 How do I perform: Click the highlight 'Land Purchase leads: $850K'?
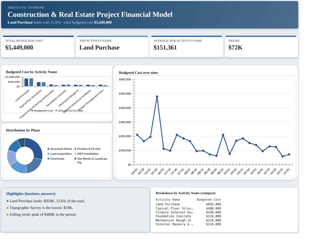tap(47, 201)
